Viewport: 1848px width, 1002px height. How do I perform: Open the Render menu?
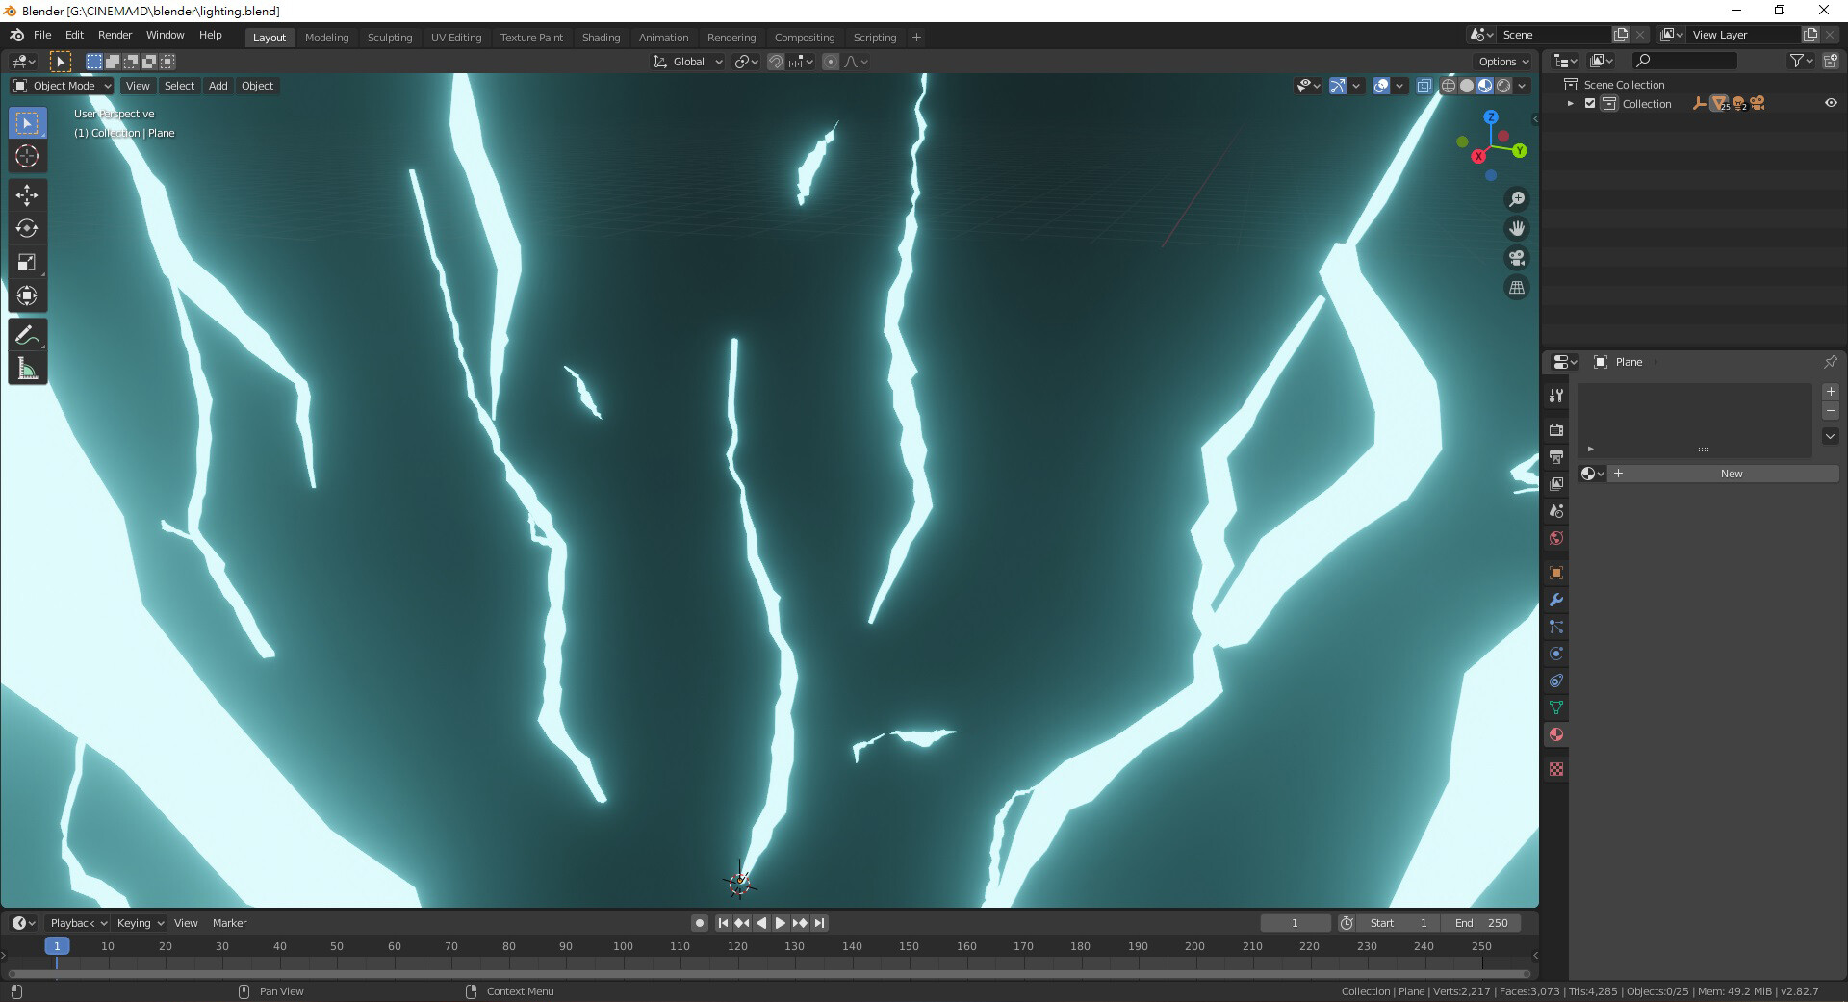tap(115, 35)
